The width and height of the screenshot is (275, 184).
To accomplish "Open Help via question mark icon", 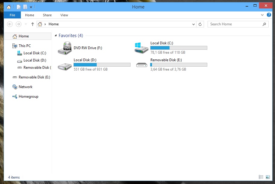I will click(269, 15).
